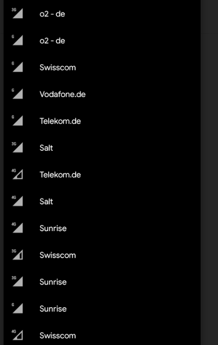Viewport: 218px width, 345px height.
Task: Click the 4G signal icon next to Sunrise
Action: (17, 228)
